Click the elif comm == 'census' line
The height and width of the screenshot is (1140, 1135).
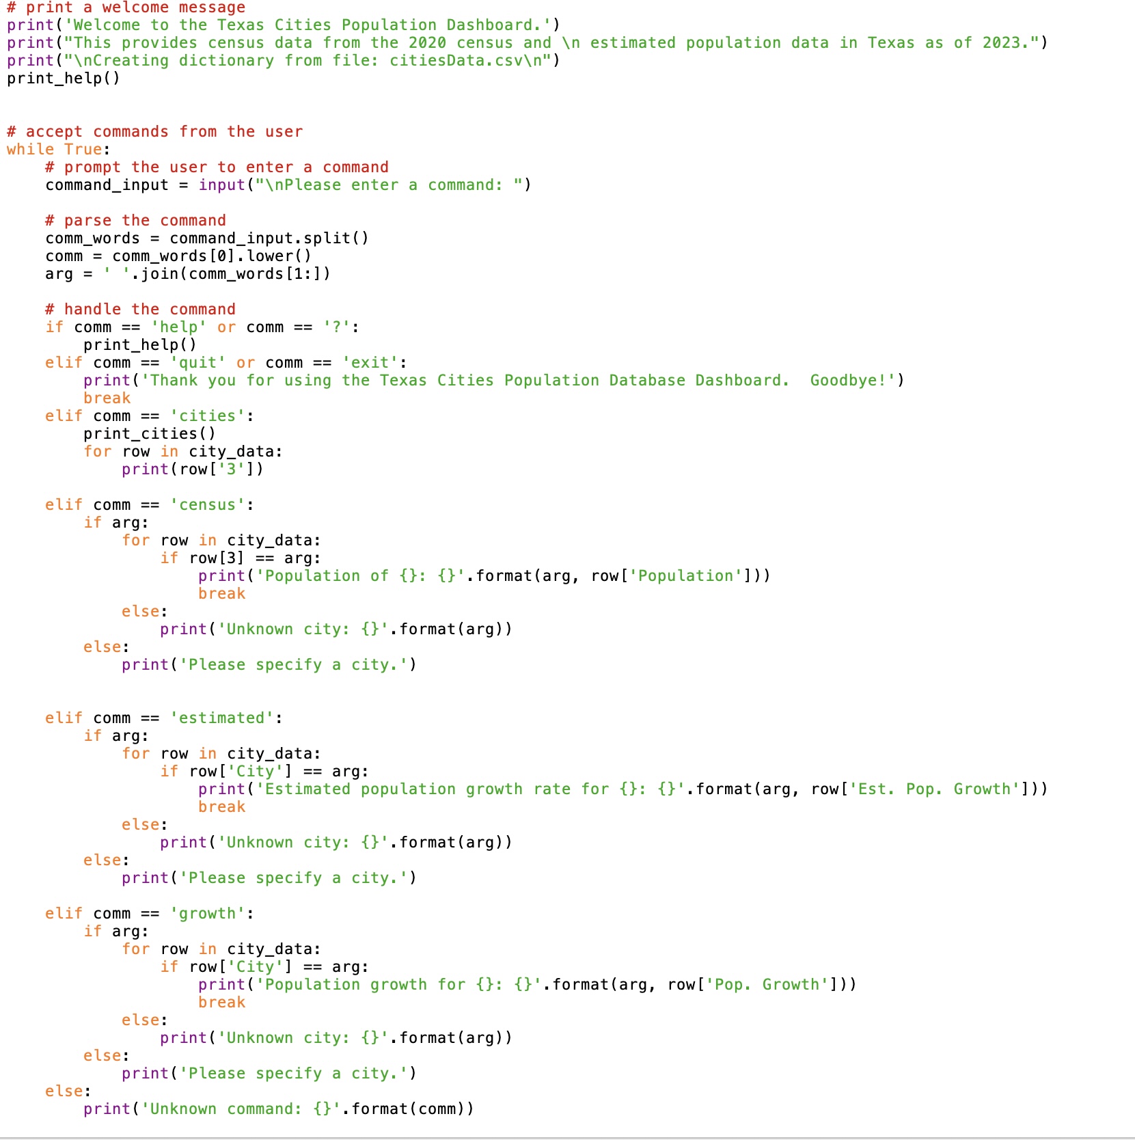point(150,504)
